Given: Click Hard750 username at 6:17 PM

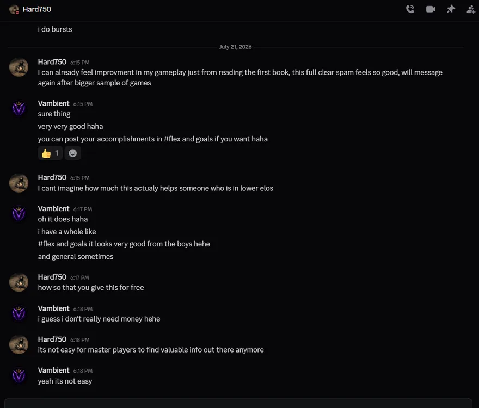Looking at the screenshot, I should 52,277.
